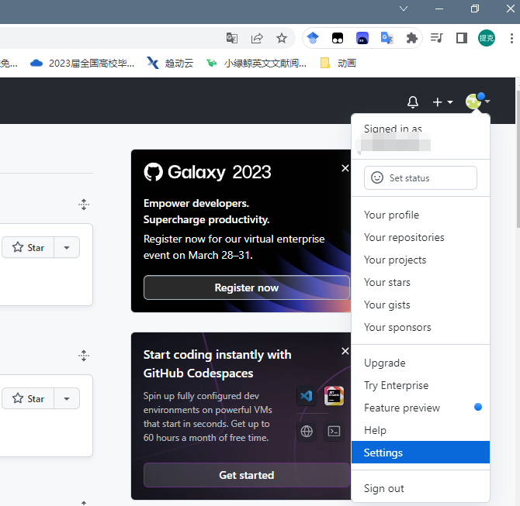
Task: Click the translate page icon in address bar
Action: pyautogui.click(x=232, y=38)
